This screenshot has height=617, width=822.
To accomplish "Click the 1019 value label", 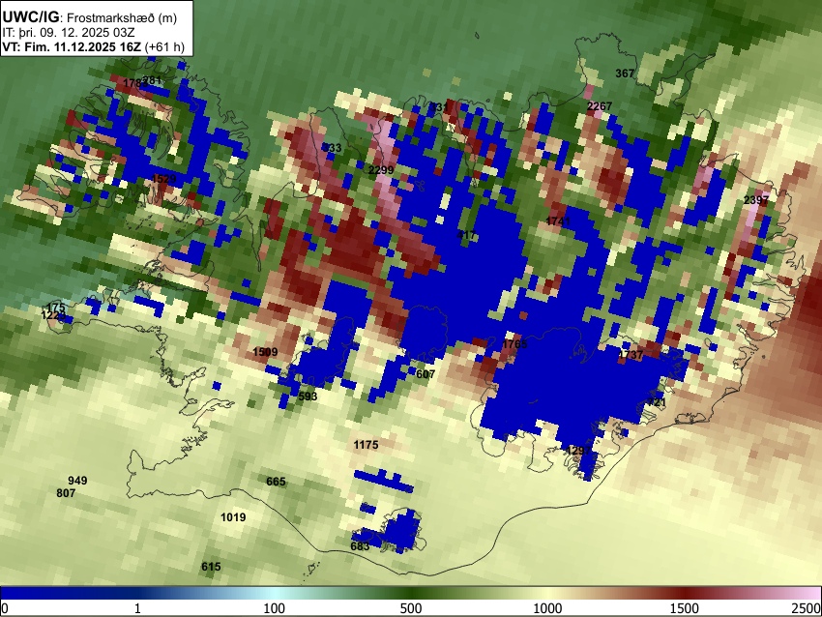I will tap(233, 517).
